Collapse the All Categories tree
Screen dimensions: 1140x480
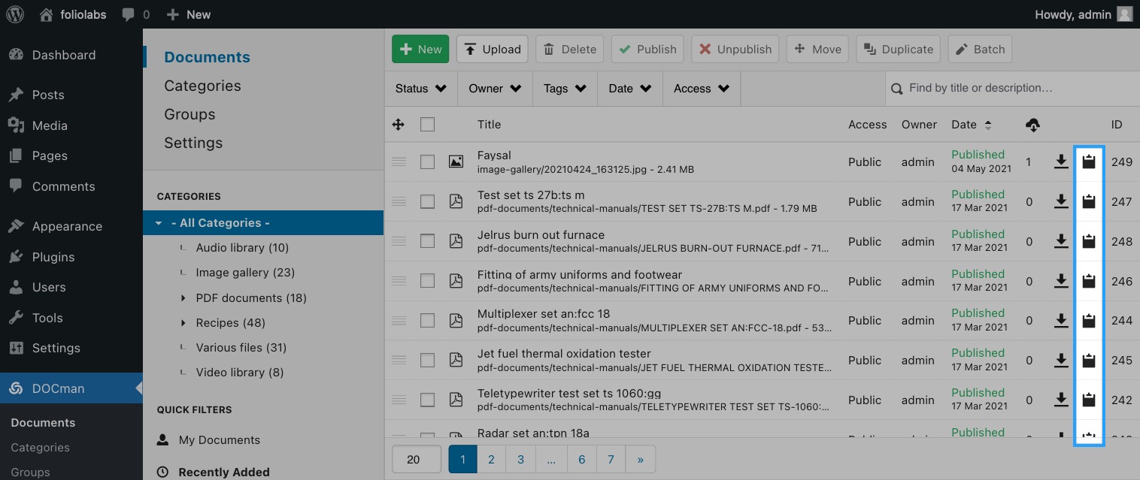coord(159,223)
